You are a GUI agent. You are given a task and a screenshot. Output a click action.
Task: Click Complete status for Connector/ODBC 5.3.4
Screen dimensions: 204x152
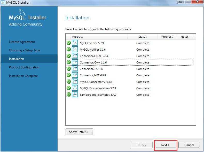coord(143,56)
